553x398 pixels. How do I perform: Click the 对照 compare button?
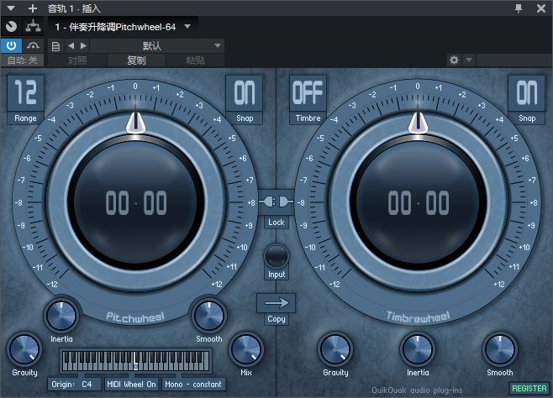pos(77,60)
